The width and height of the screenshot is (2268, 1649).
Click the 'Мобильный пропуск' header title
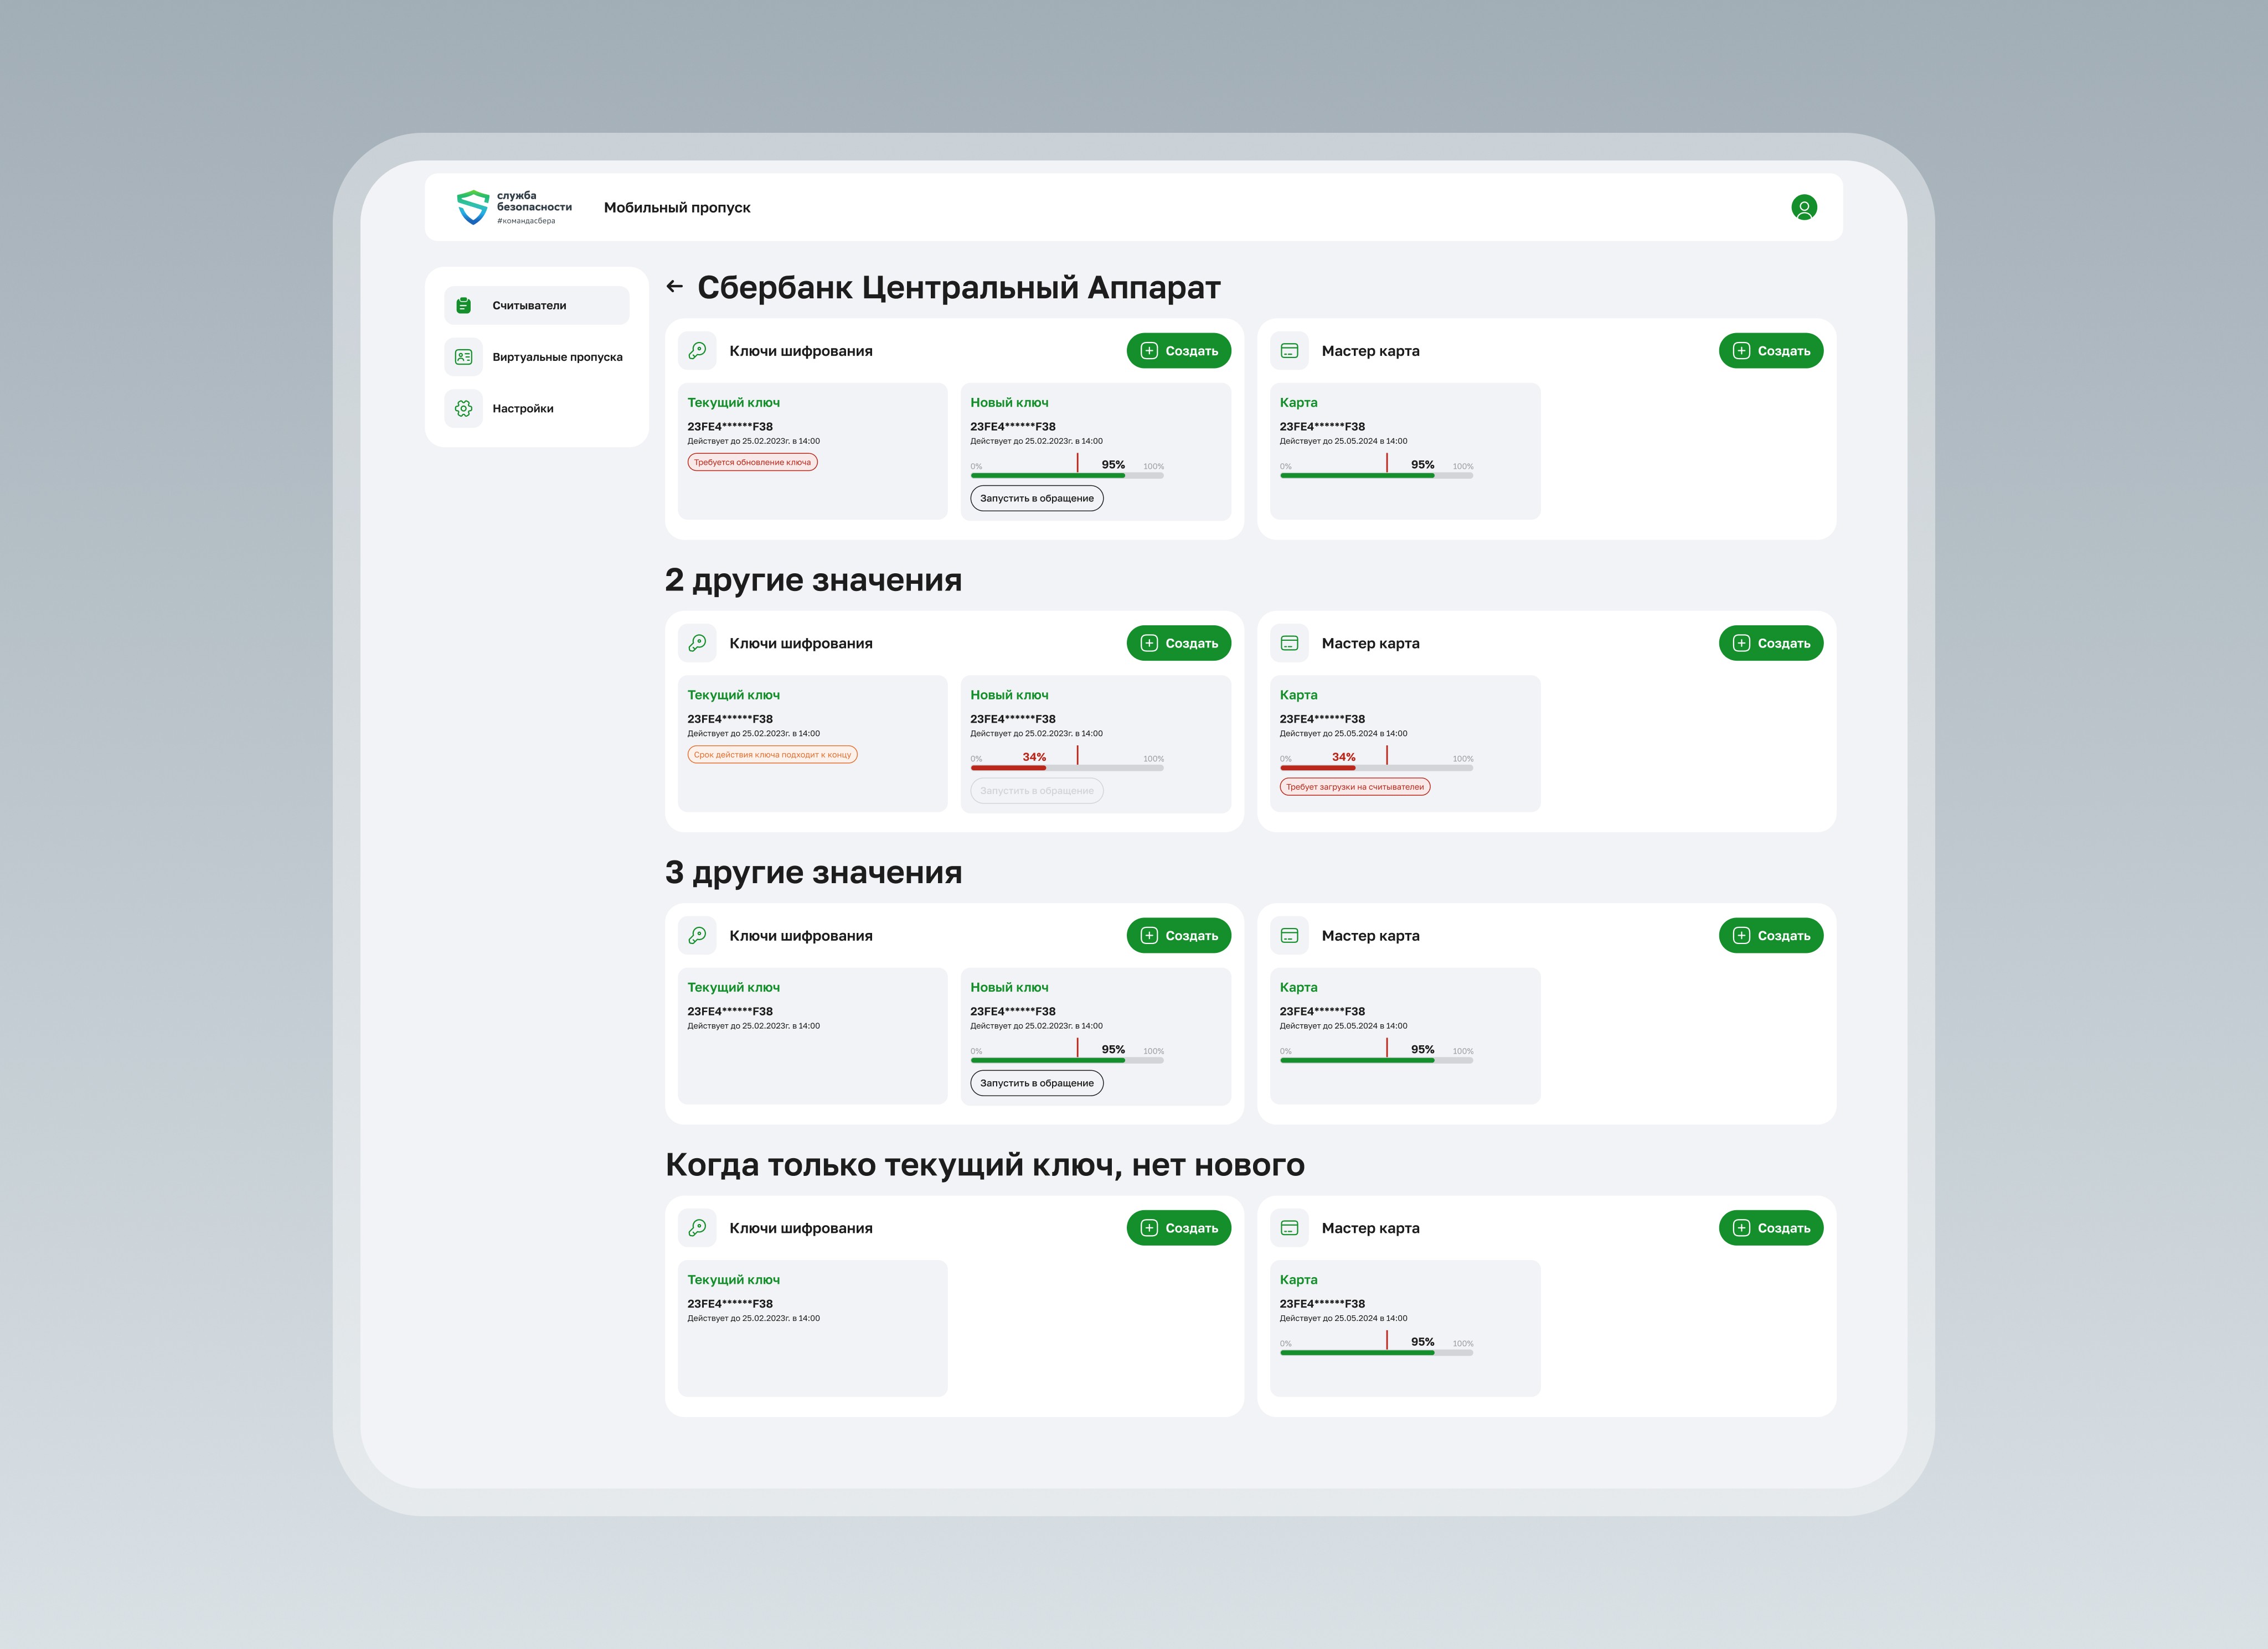click(x=677, y=208)
